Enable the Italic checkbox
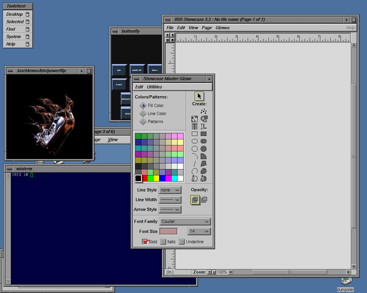Image resolution: width=367 pixels, height=293 pixels. (163, 241)
